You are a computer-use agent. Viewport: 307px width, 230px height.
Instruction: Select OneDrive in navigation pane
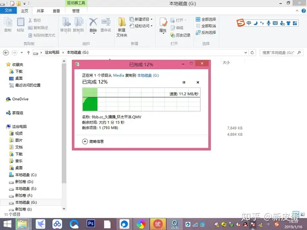coord(17,99)
